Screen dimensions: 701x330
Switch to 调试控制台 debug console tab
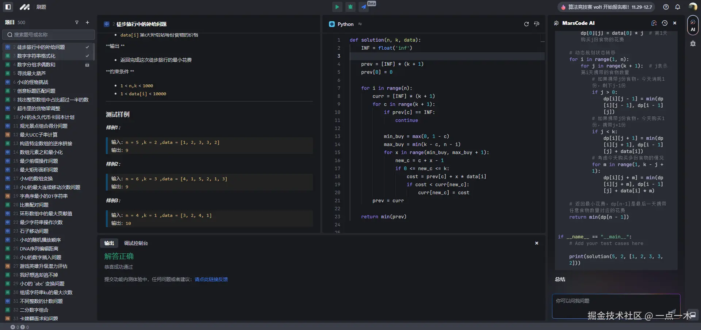pyautogui.click(x=136, y=243)
